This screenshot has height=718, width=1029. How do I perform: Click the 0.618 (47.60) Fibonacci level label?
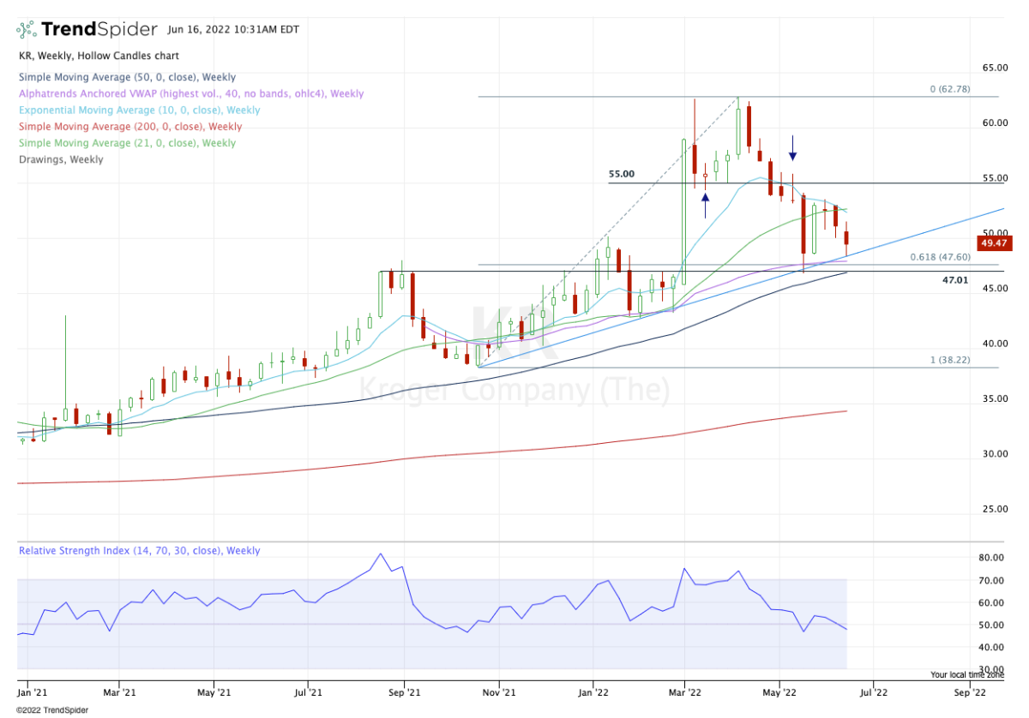pyautogui.click(x=939, y=257)
